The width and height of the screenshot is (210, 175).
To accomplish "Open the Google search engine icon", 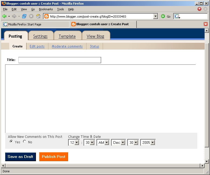I will 177,16.
